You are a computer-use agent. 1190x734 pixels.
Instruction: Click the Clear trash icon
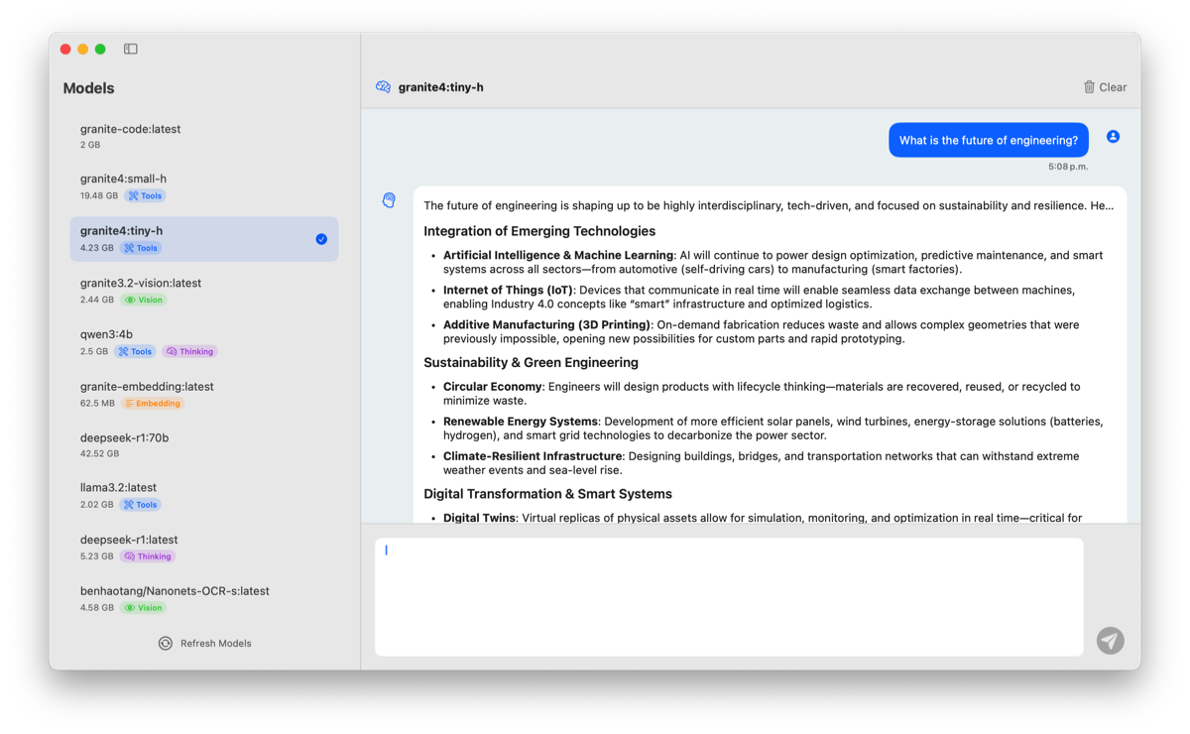click(x=1089, y=87)
